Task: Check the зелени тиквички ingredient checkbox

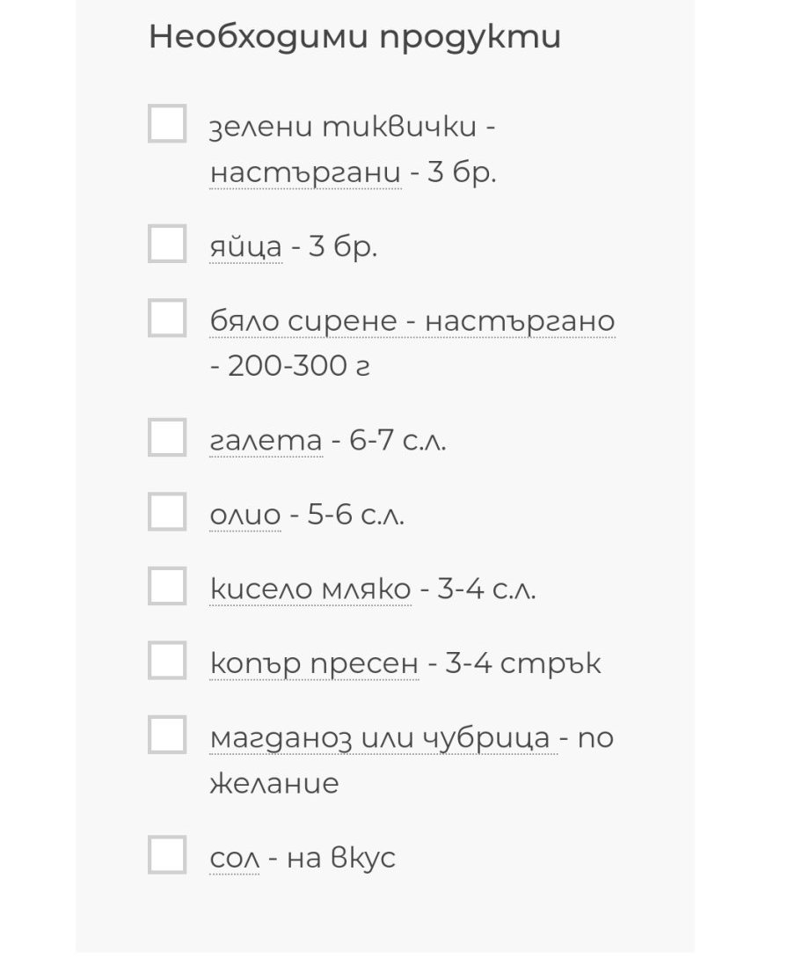Action: coord(167,123)
